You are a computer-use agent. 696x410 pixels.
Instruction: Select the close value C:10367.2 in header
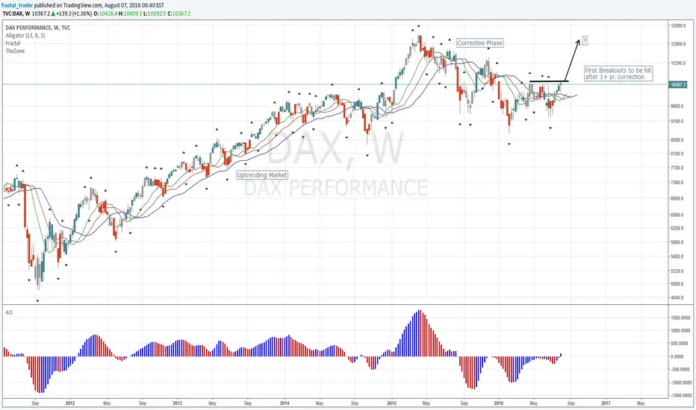coord(179,13)
